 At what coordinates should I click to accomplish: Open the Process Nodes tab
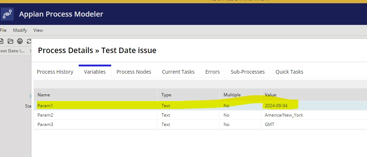[x=134, y=72]
